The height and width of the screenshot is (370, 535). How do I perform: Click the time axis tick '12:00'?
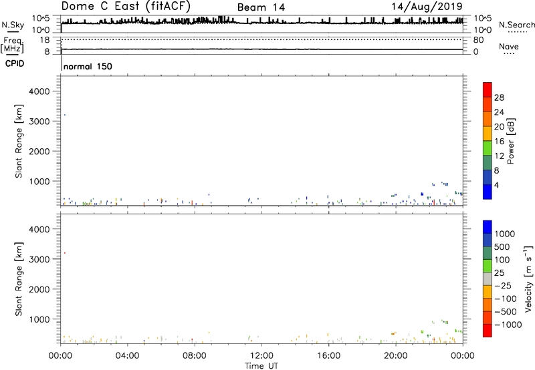point(261,356)
